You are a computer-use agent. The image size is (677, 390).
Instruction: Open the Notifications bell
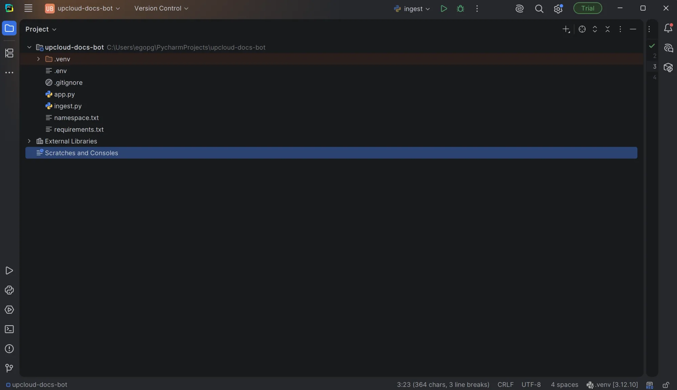coord(668,28)
